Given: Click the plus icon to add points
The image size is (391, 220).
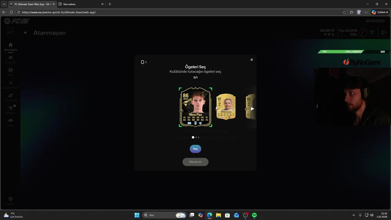Looking at the screenshot, I should click(333, 35).
